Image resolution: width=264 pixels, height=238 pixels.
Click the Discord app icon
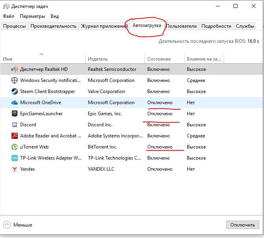(15, 125)
